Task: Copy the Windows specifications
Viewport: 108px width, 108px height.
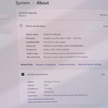Action: (x=102, y=74)
